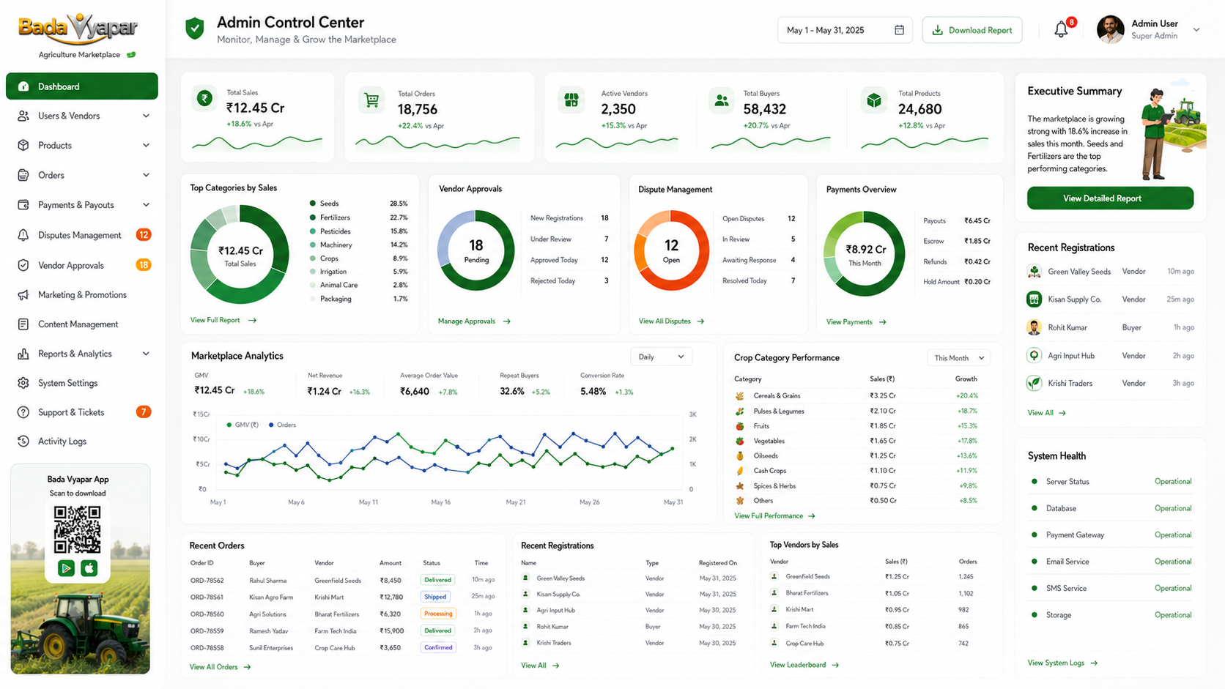Expand the Reports & Analytics chevron
The height and width of the screenshot is (689, 1225).
click(146, 354)
